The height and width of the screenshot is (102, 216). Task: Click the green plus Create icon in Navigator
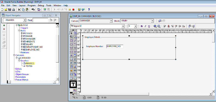click(x=4, y=25)
